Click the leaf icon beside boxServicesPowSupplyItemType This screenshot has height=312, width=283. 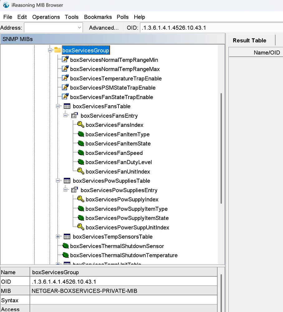[x=81, y=209]
